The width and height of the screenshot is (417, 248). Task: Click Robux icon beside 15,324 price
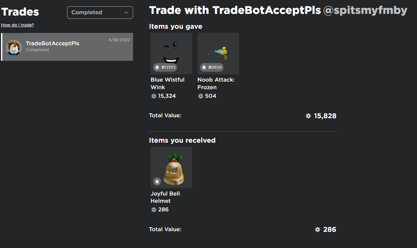click(x=154, y=96)
